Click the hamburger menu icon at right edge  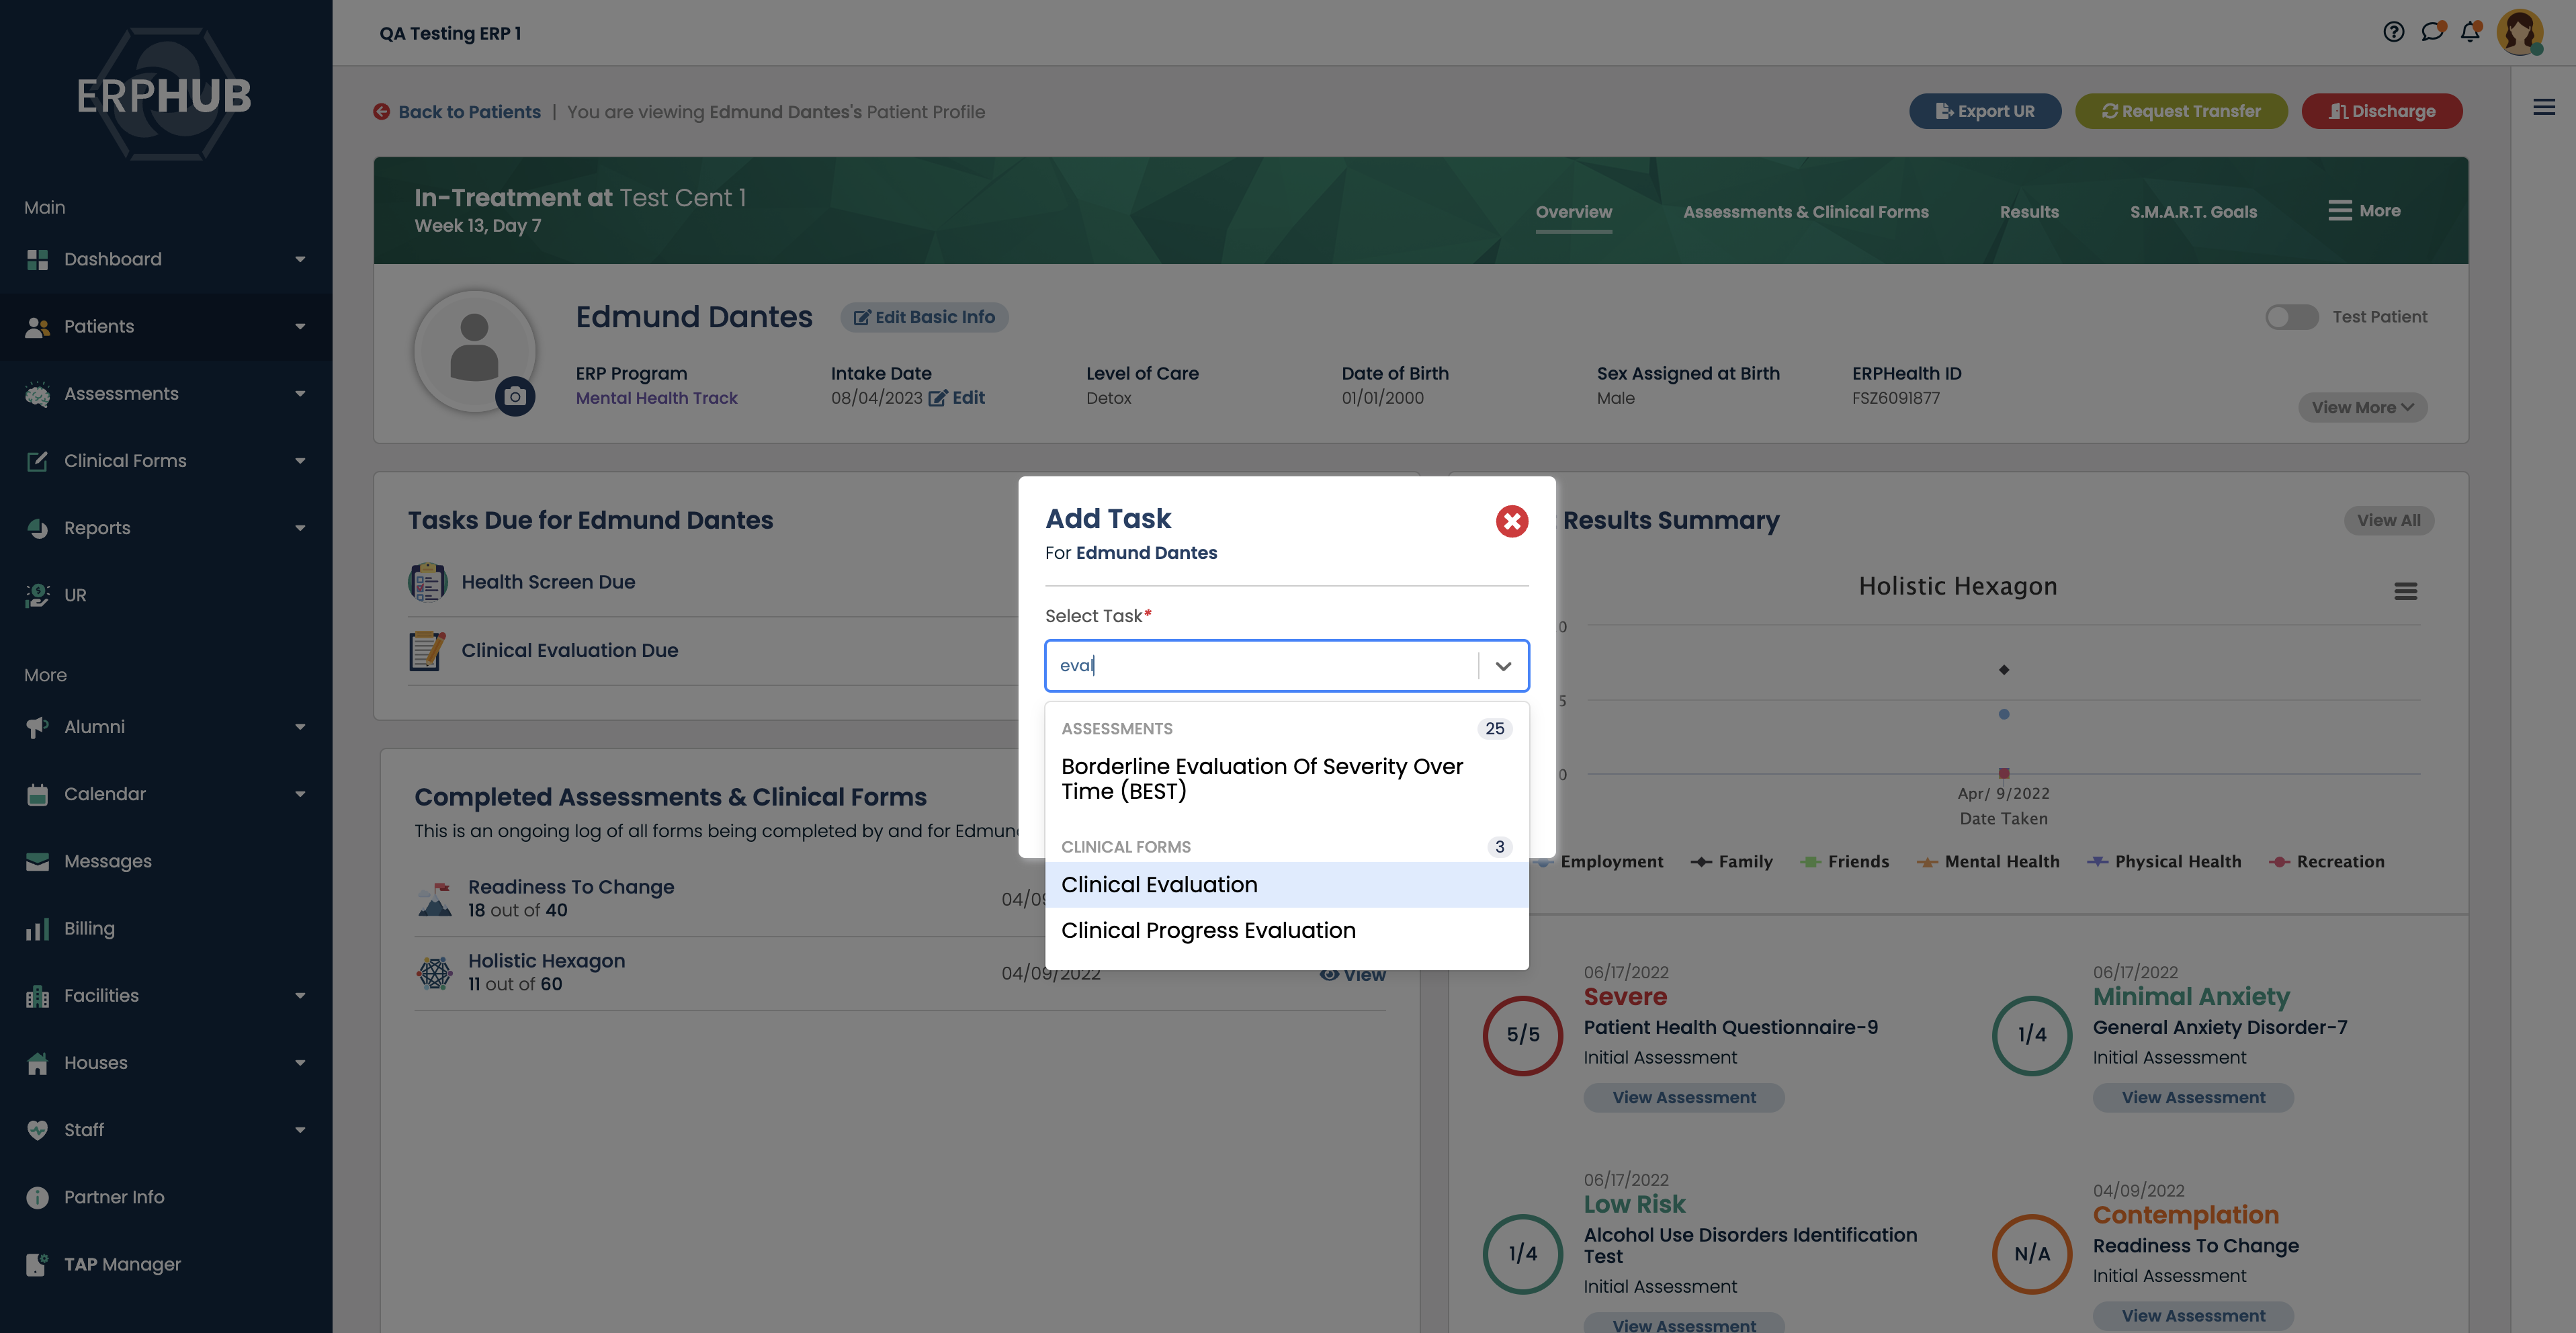2544,107
